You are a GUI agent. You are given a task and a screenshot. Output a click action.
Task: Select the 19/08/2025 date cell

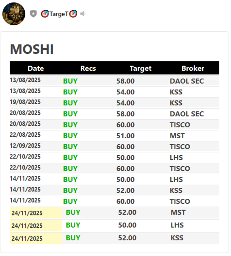[x=25, y=102]
